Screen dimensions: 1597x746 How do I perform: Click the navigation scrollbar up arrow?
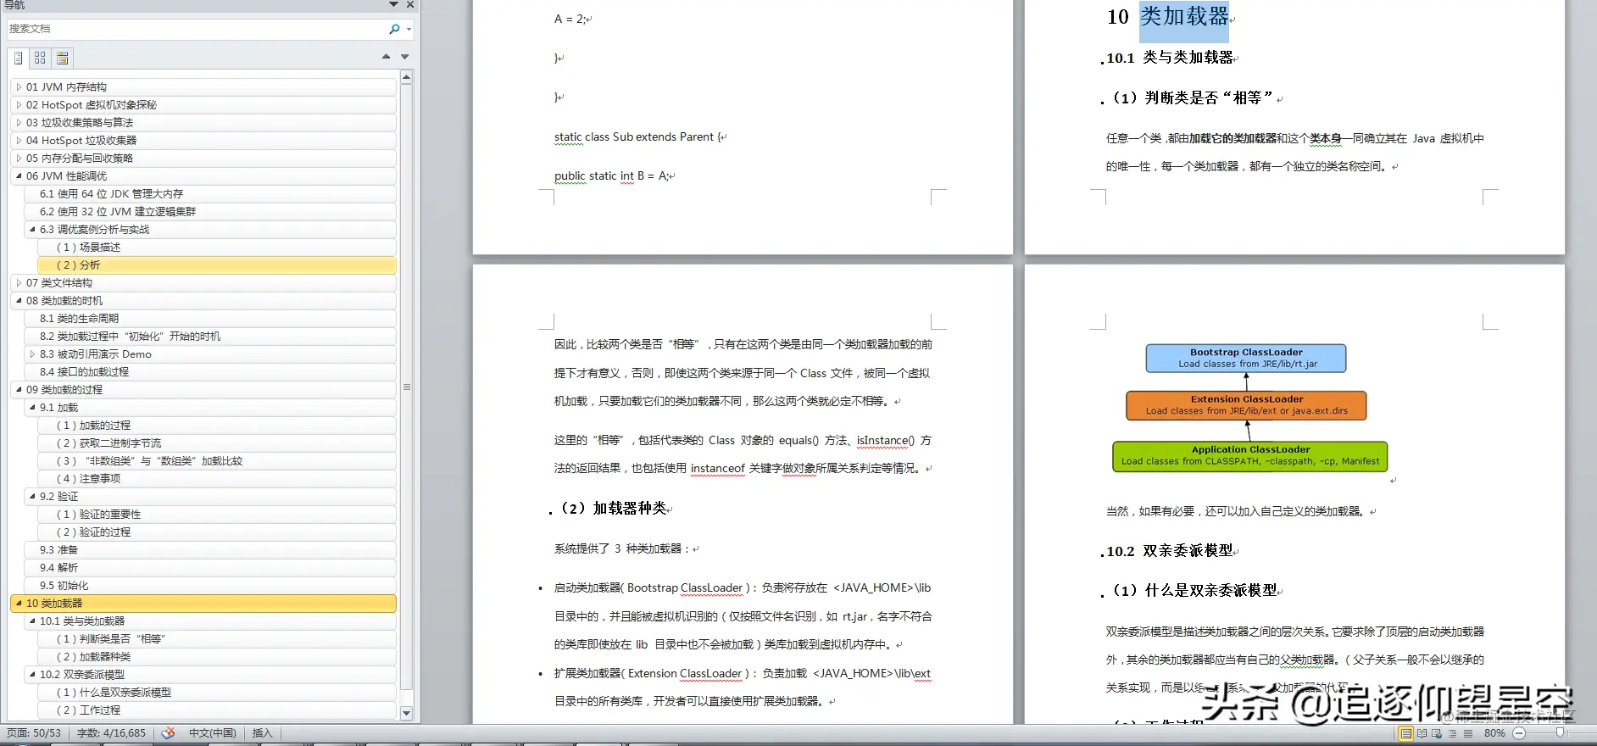pyautogui.click(x=406, y=77)
